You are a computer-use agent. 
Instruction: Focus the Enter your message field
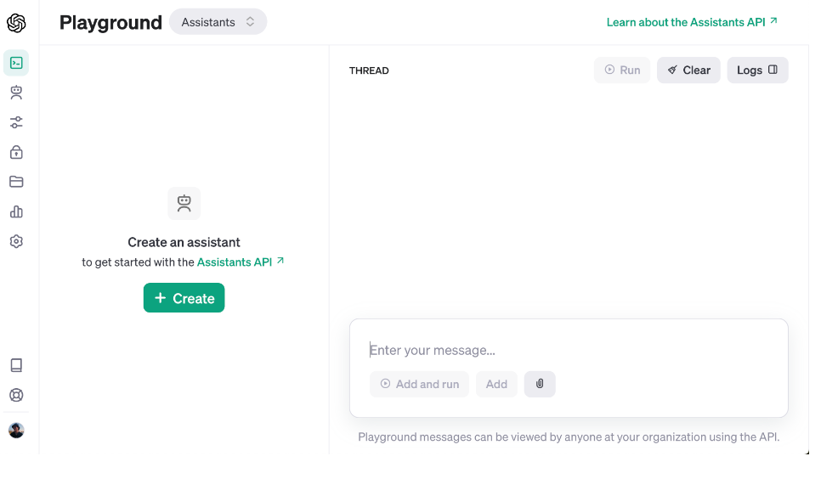[x=568, y=350]
